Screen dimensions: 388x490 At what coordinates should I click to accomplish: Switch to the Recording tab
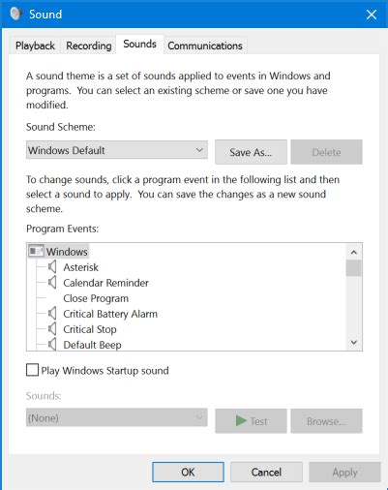point(89,46)
